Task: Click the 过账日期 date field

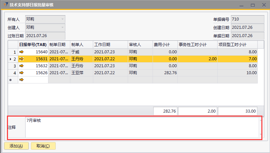Action: pos(45,36)
